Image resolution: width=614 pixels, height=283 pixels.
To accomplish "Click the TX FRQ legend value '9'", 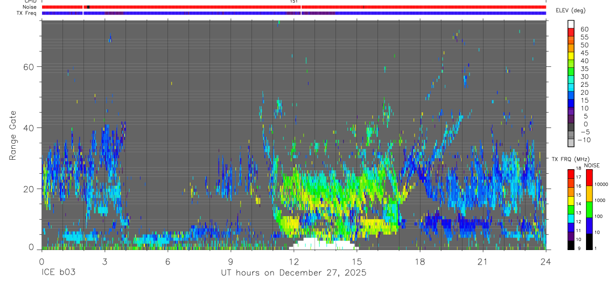I will (579, 249).
